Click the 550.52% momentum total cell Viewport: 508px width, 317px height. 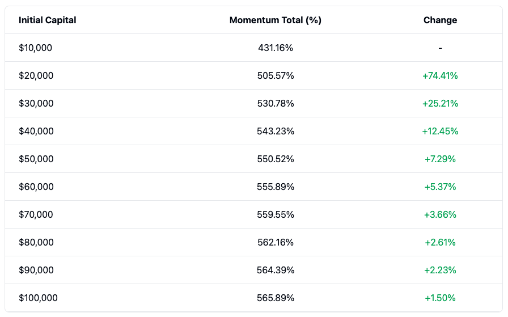coord(276,159)
